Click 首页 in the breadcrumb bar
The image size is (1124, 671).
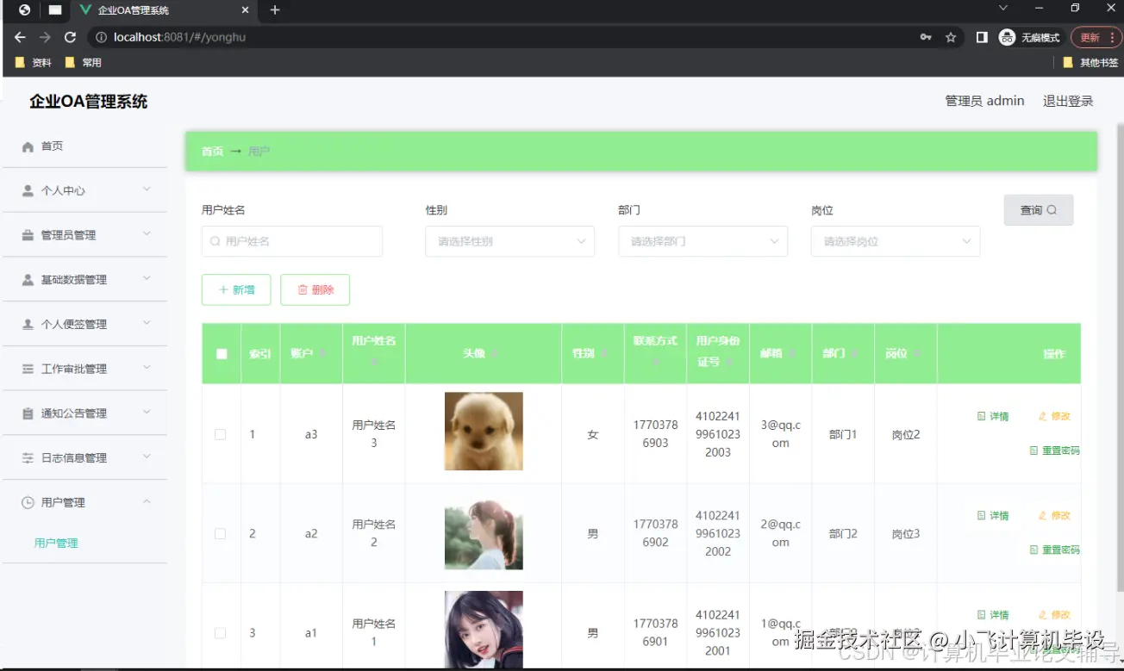(x=212, y=151)
